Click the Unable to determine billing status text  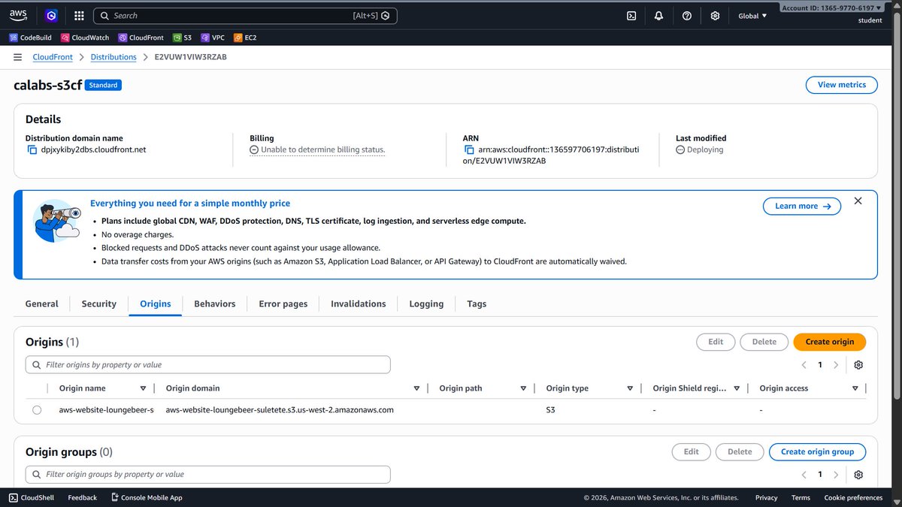click(x=322, y=149)
